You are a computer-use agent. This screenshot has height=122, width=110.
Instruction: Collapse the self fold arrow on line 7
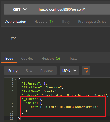tap(15, 103)
